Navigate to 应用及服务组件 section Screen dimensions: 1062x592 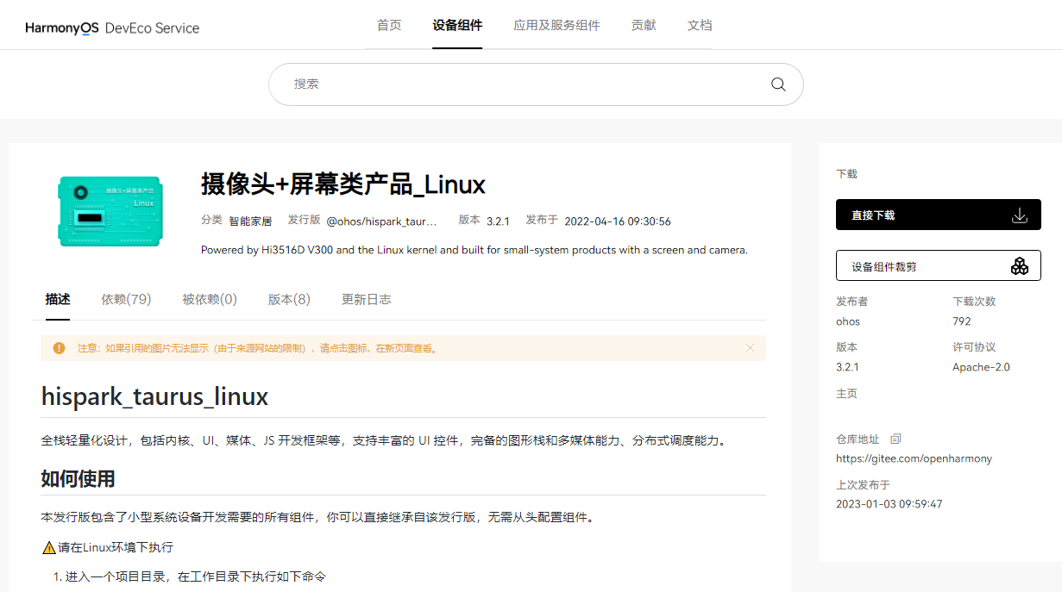(556, 25)
